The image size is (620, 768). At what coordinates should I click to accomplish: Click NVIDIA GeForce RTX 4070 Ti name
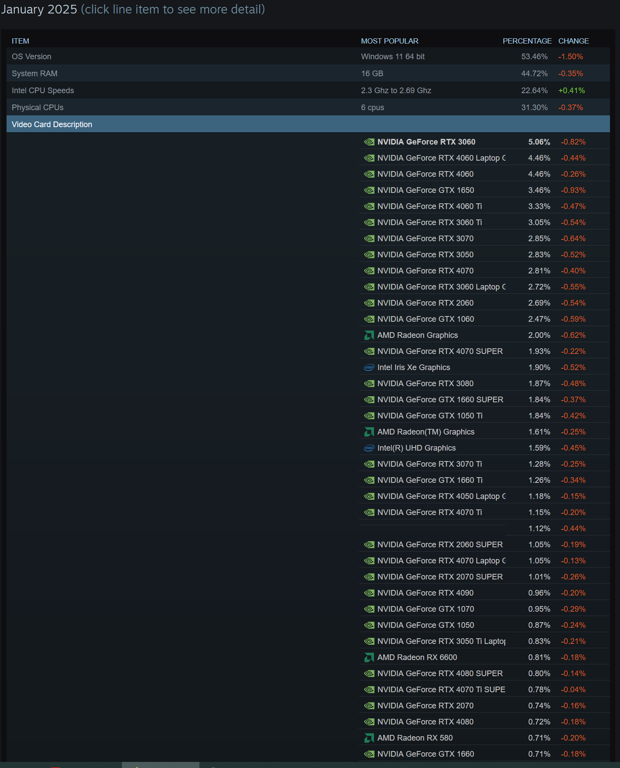click(x=430, y=512)
